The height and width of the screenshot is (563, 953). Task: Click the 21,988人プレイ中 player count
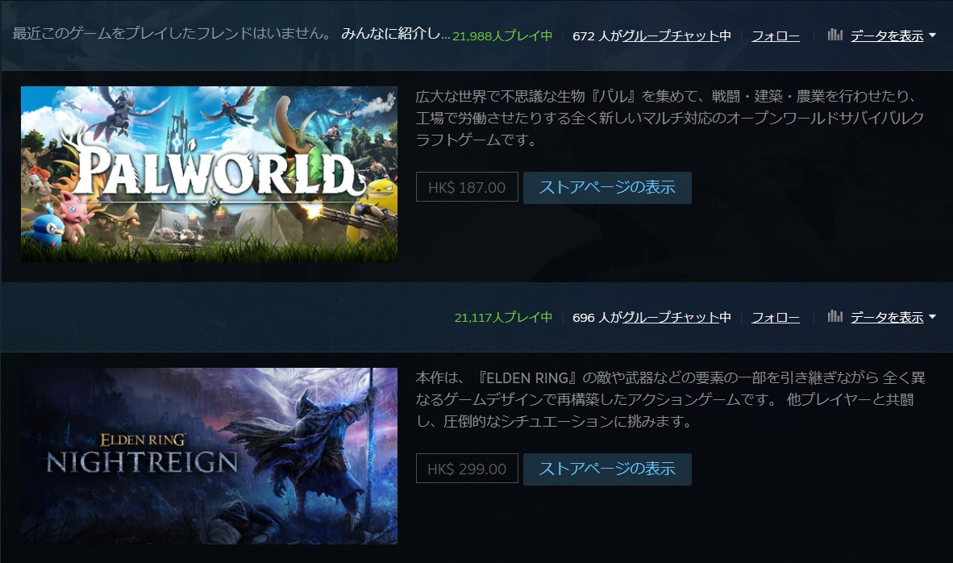tap(502, 35)
